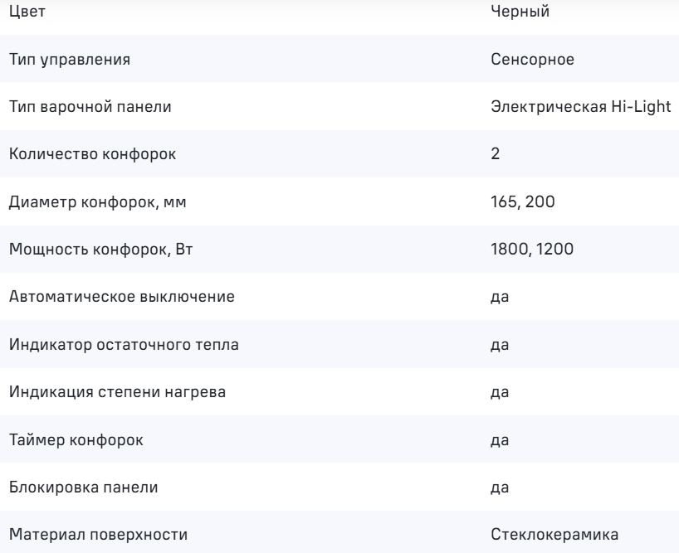Viewport: 679px width, 553px height.
Task: Click the "Материал поверхности" label
Action: 98,536
